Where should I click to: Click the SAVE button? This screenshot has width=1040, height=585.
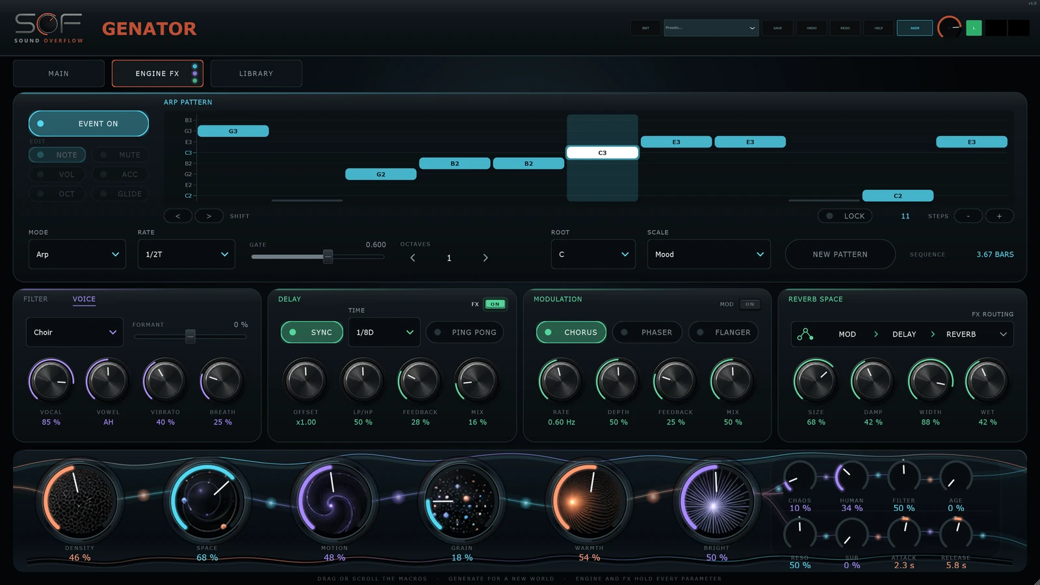pos(777,28)
